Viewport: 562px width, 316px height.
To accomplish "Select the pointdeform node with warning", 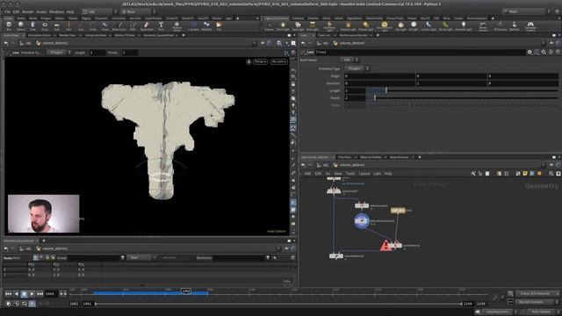I will [395, 246].
